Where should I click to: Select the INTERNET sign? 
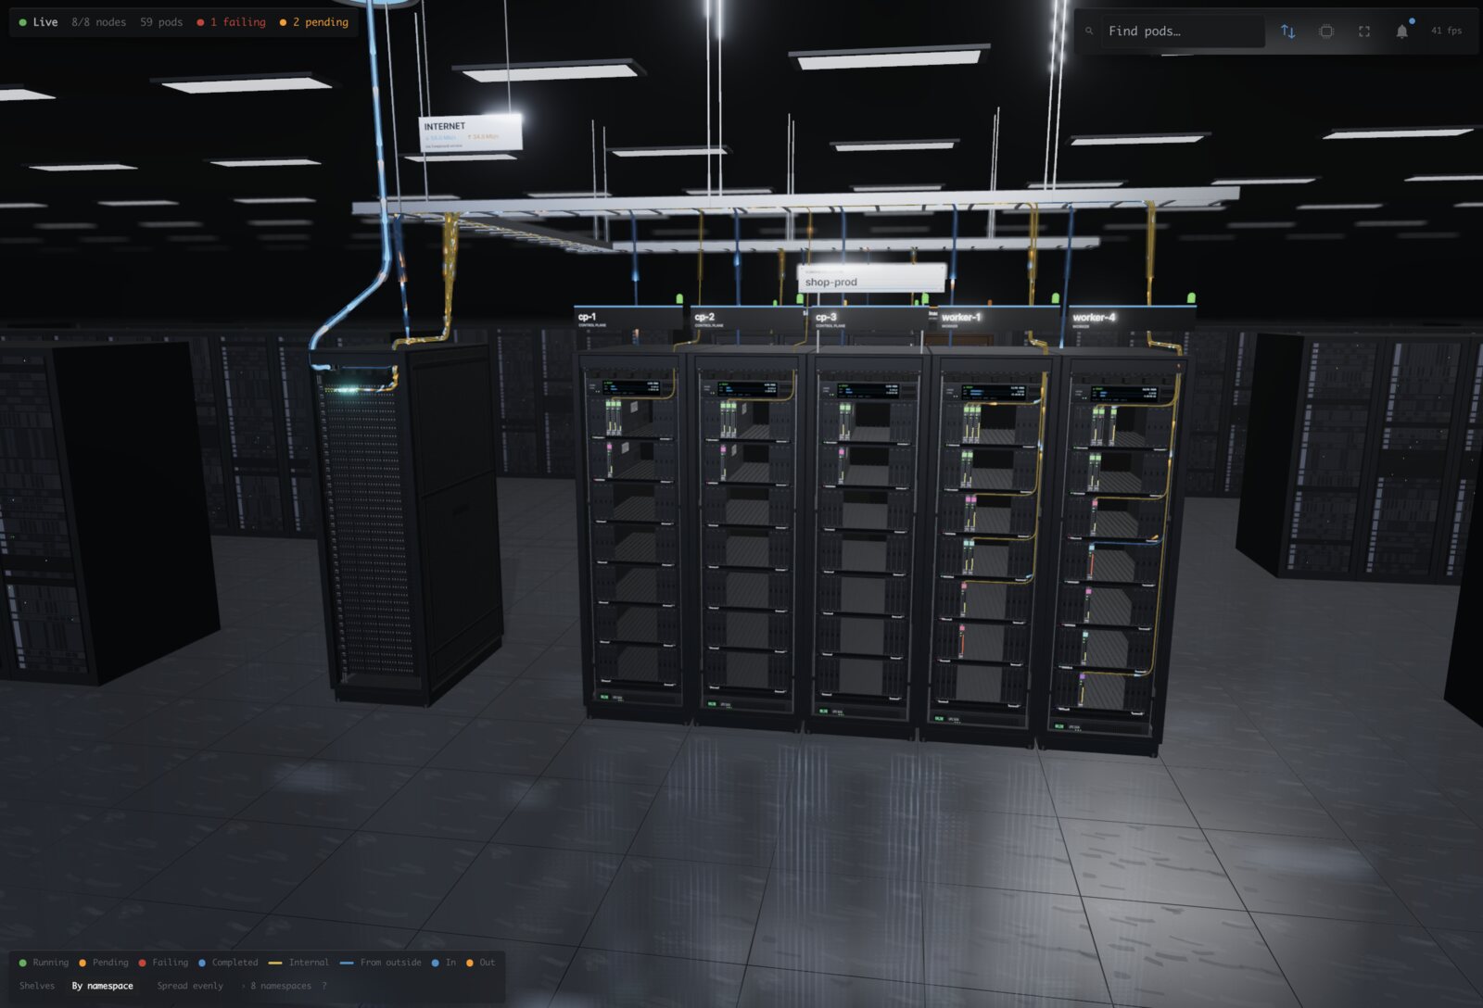point(471,133)
